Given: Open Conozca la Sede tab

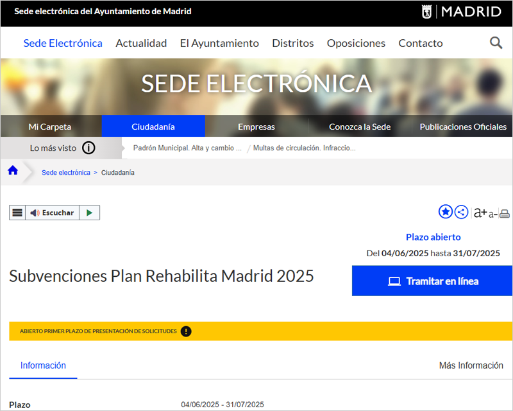Looking at the screenshot, I should click(x=360, y=127).
